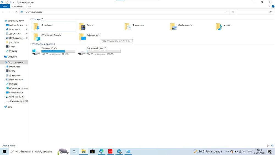The width and height of the screenshot is (275, 155).
Task: Select OneDrive in the navigation pane
Action: click(x=12, y=57)
